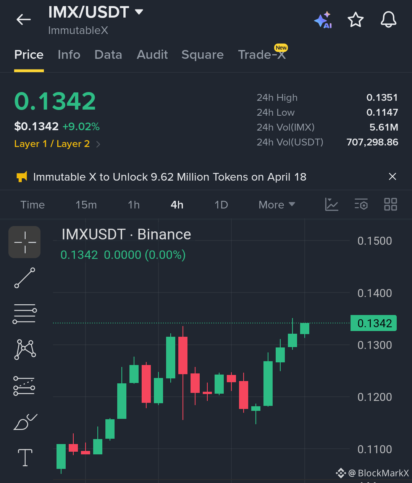The image size is (412, 483).
Task: Tap the 0.1200 price axis label
Action: click(375, 397)
